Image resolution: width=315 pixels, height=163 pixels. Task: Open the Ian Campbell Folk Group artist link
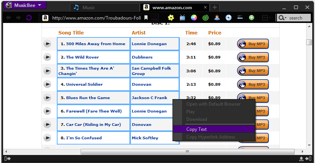[151, 71]
